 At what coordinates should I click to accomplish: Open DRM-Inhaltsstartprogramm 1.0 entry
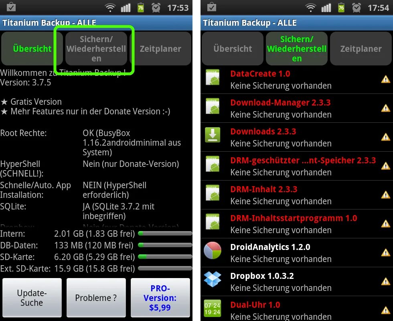(297, 224)
